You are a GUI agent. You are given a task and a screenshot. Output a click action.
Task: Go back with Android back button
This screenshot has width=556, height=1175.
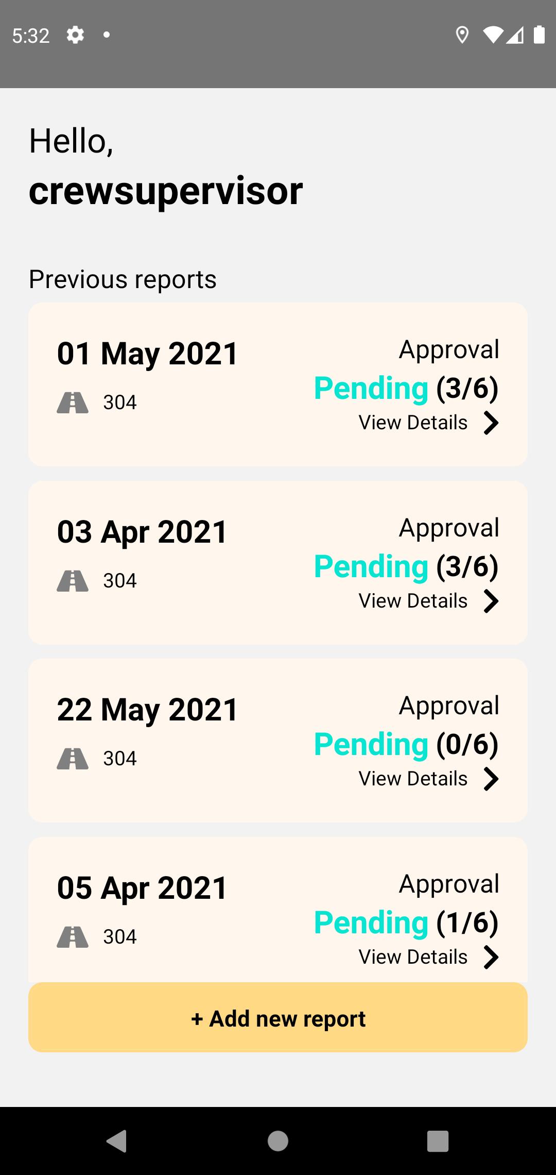(x=117, y=1140)
